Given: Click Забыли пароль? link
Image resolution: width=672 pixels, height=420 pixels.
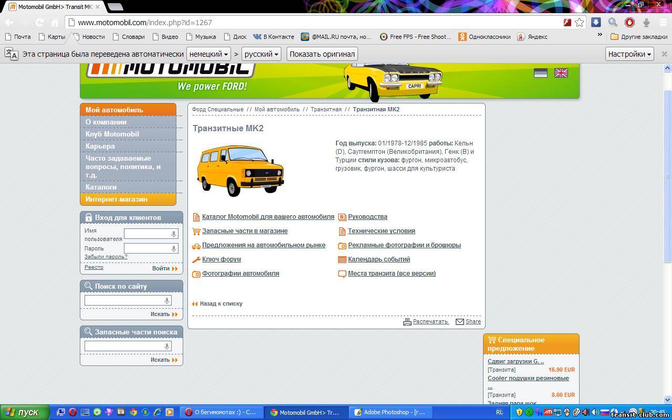Looking at the screenshot, I should pos(106,257).
